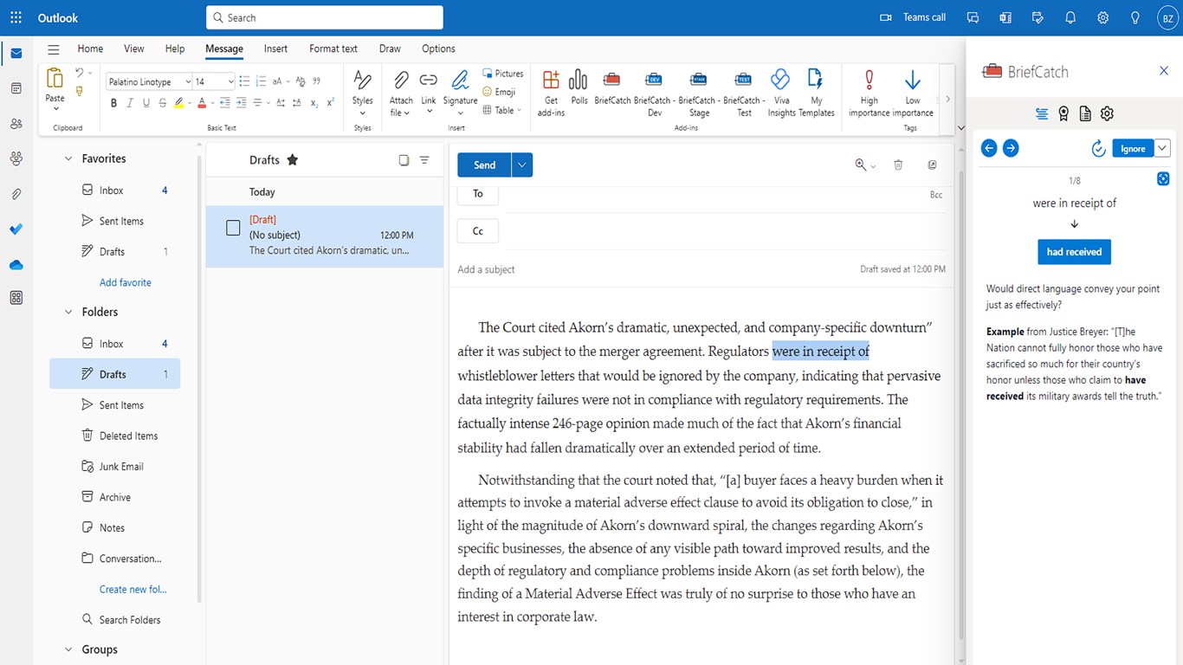Open Get add-ins
The image size is (1183, 665).
click(551, 93)
